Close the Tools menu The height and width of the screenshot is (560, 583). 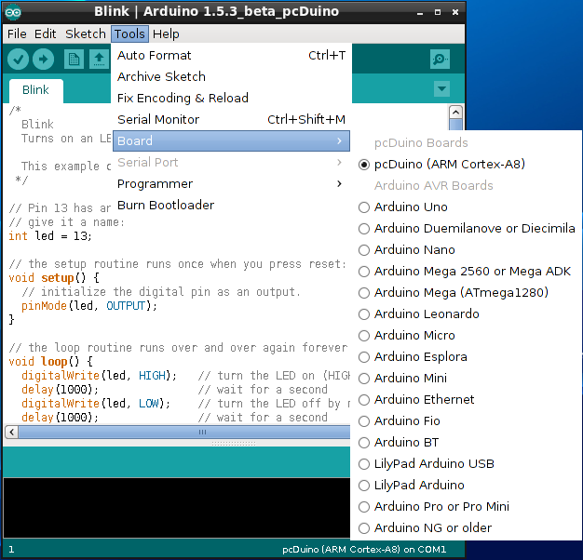[x=129, y=33]
